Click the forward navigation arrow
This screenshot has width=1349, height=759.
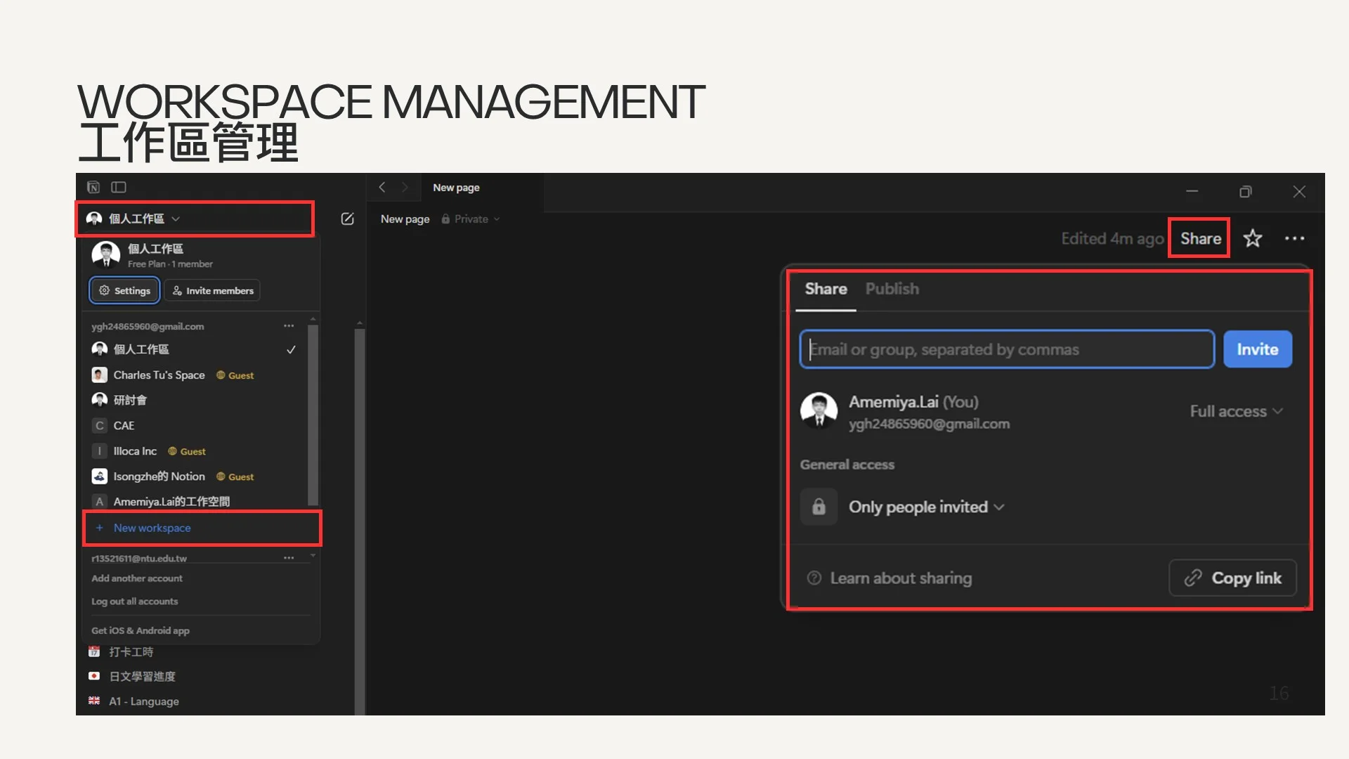(405, 187)
